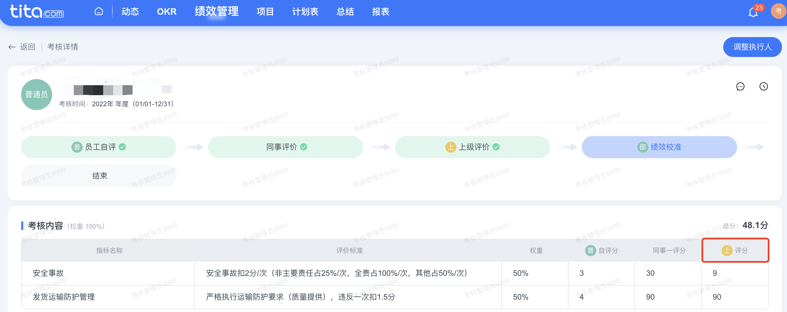Click the notification count badge 23
787x312 pixels.
(759, 8)
